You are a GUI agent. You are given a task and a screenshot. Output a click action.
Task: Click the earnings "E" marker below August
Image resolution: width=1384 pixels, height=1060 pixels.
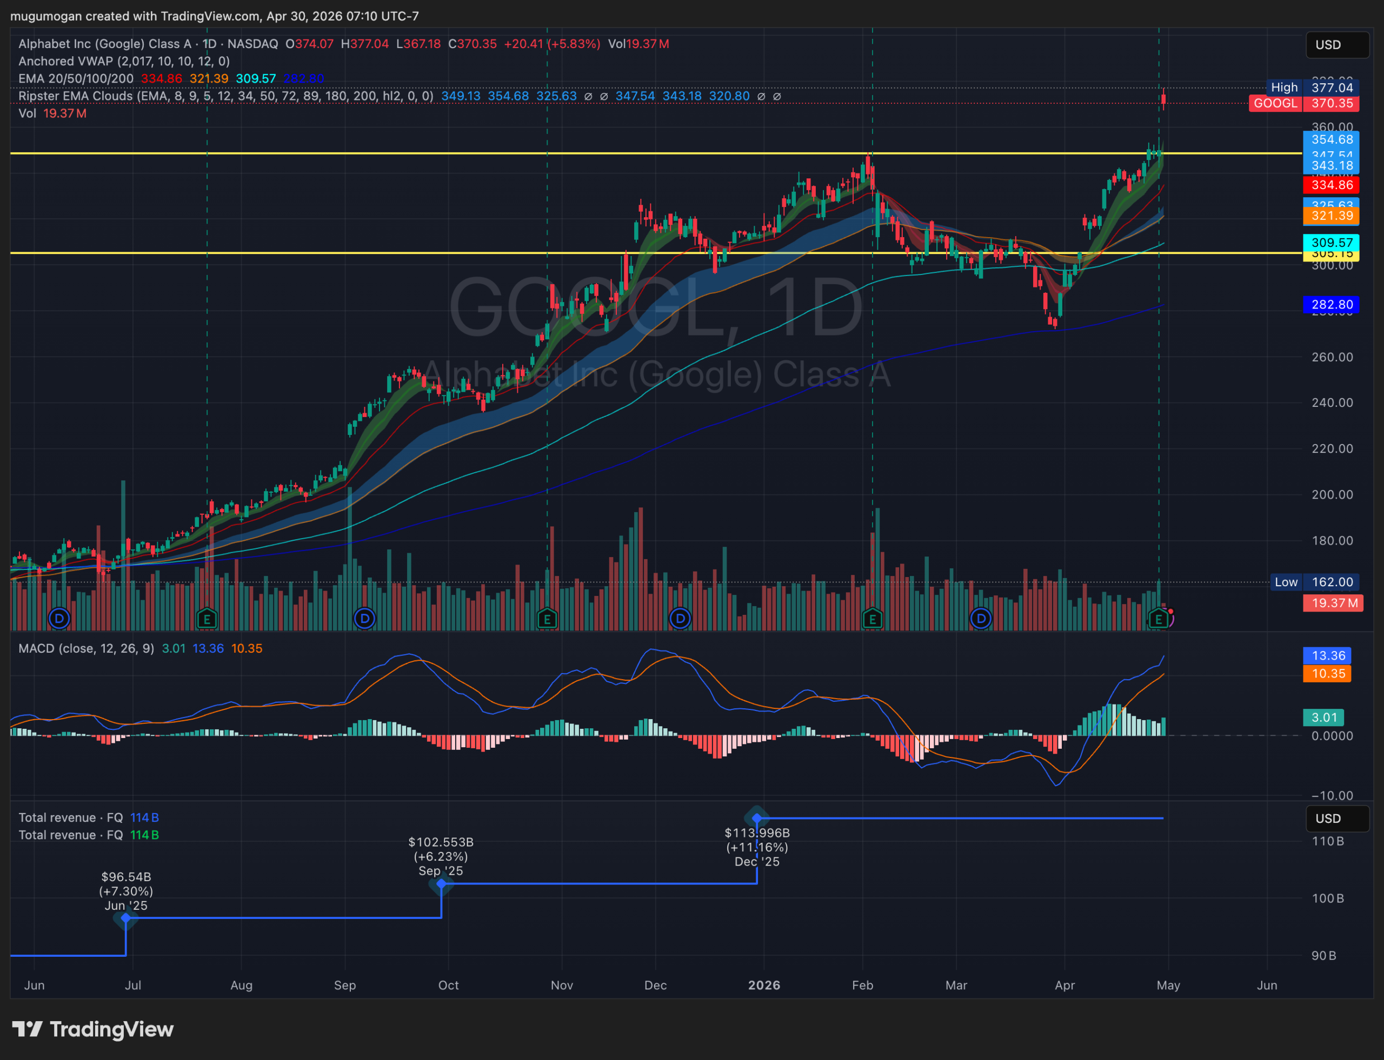207,619
